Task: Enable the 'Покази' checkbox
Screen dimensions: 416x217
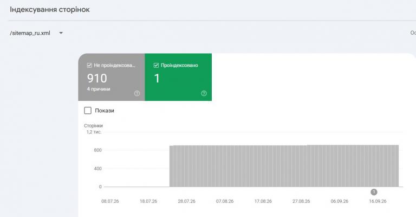Action: coord(88,111)
